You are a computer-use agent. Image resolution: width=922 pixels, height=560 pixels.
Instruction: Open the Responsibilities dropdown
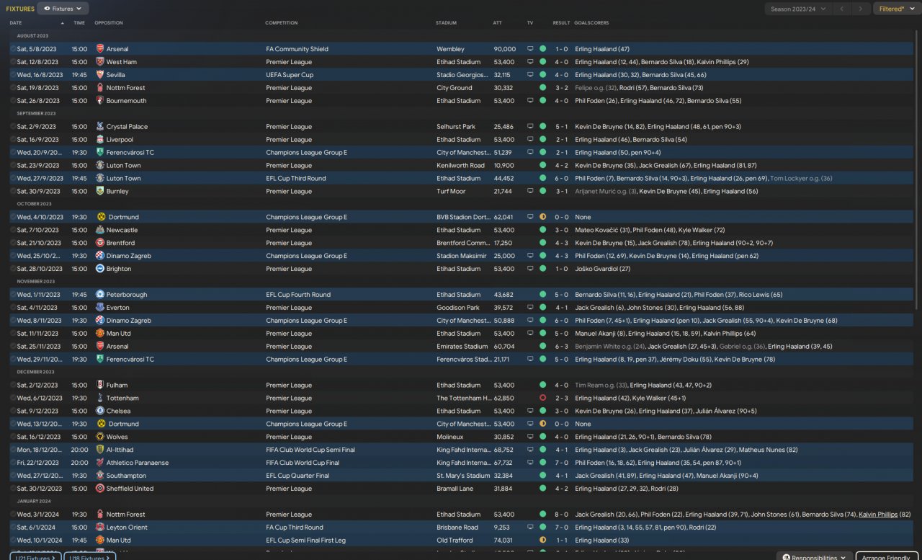[x=813, y=557]
